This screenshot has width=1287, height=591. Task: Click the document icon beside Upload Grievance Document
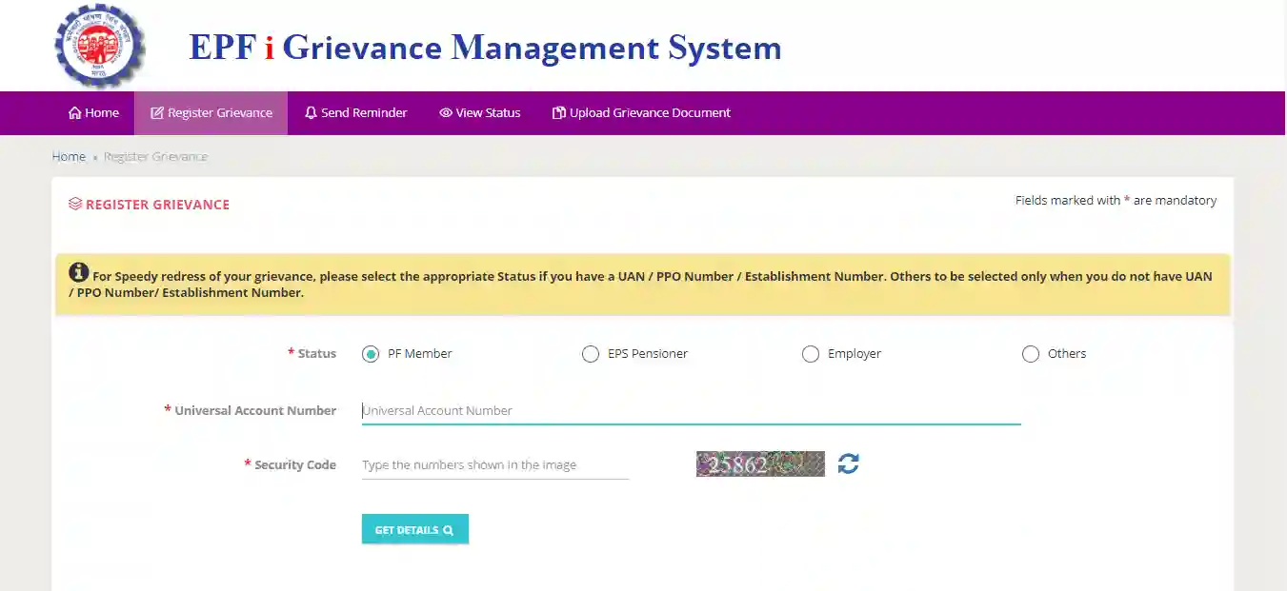click(x=559, y=112)
